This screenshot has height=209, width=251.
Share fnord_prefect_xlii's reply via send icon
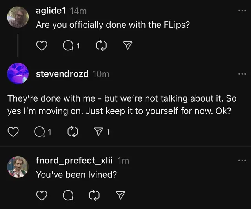click(121, 195)
